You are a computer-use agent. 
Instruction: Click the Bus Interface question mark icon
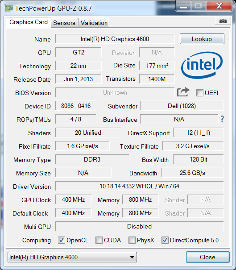point(222,119)
